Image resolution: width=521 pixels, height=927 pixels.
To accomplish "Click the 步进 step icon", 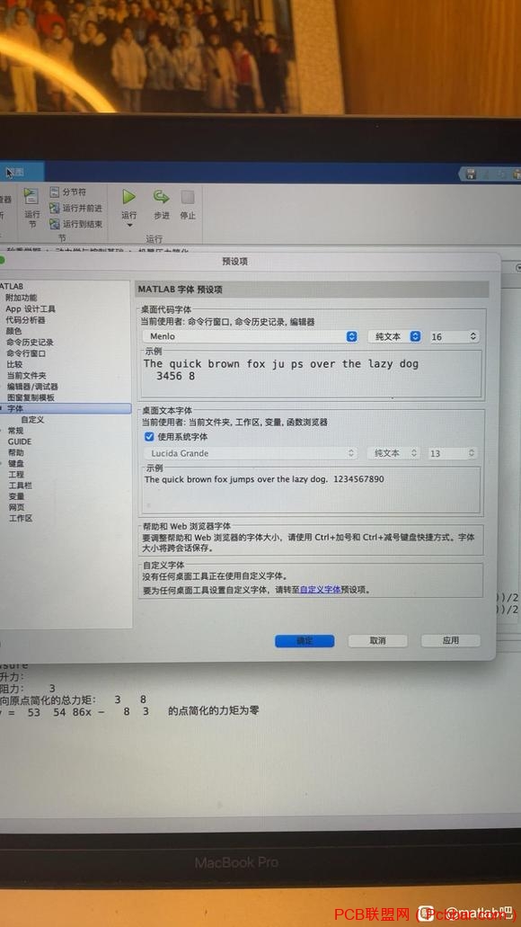I will point(162,197).
